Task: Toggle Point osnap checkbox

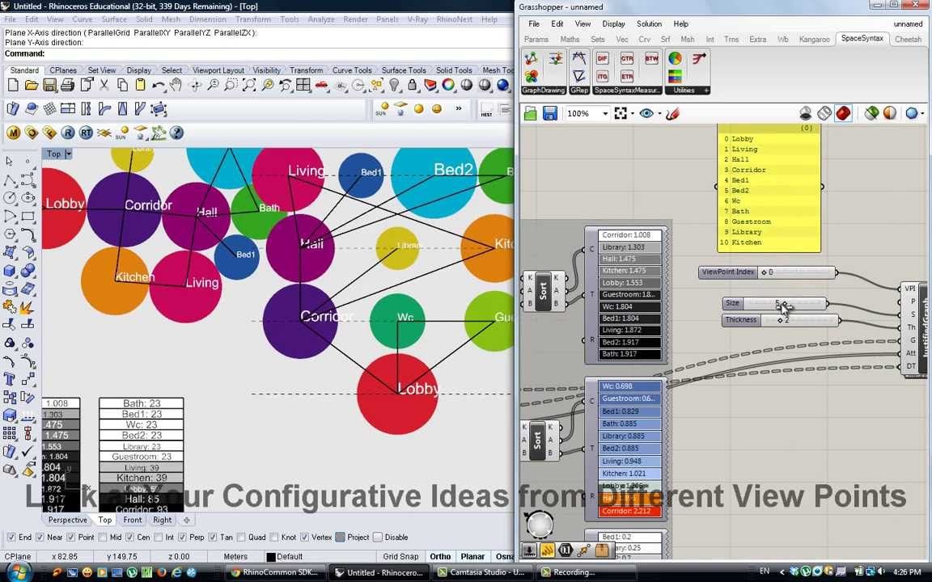Action: [x=70, y=538]
